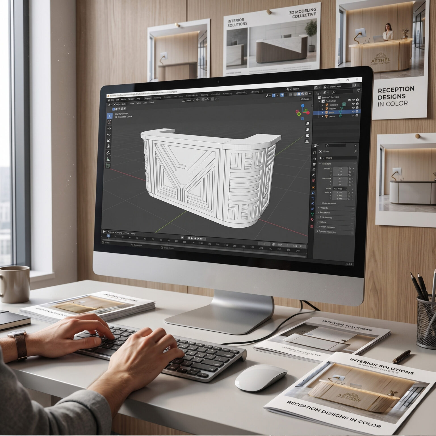Open the Options dropdown in the viewport
The image size is (436, 436).
306,99
